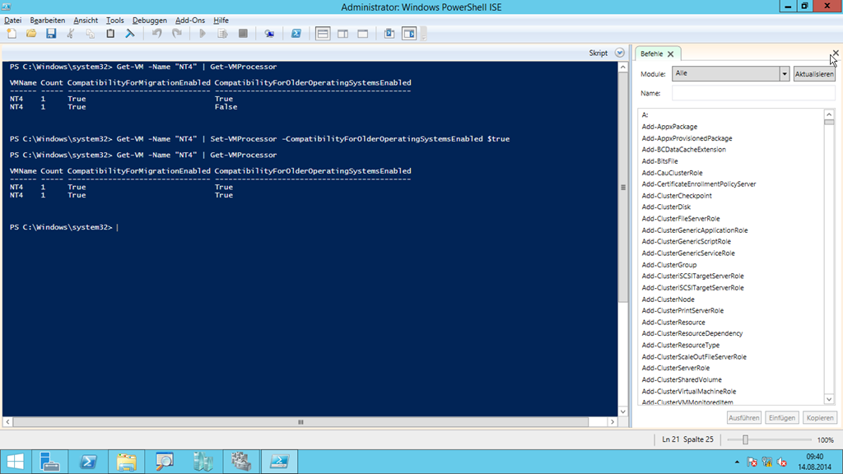Viewport: 843px width, 474px height.
Task: Click the Kopieren button
Action: point(819,417)
